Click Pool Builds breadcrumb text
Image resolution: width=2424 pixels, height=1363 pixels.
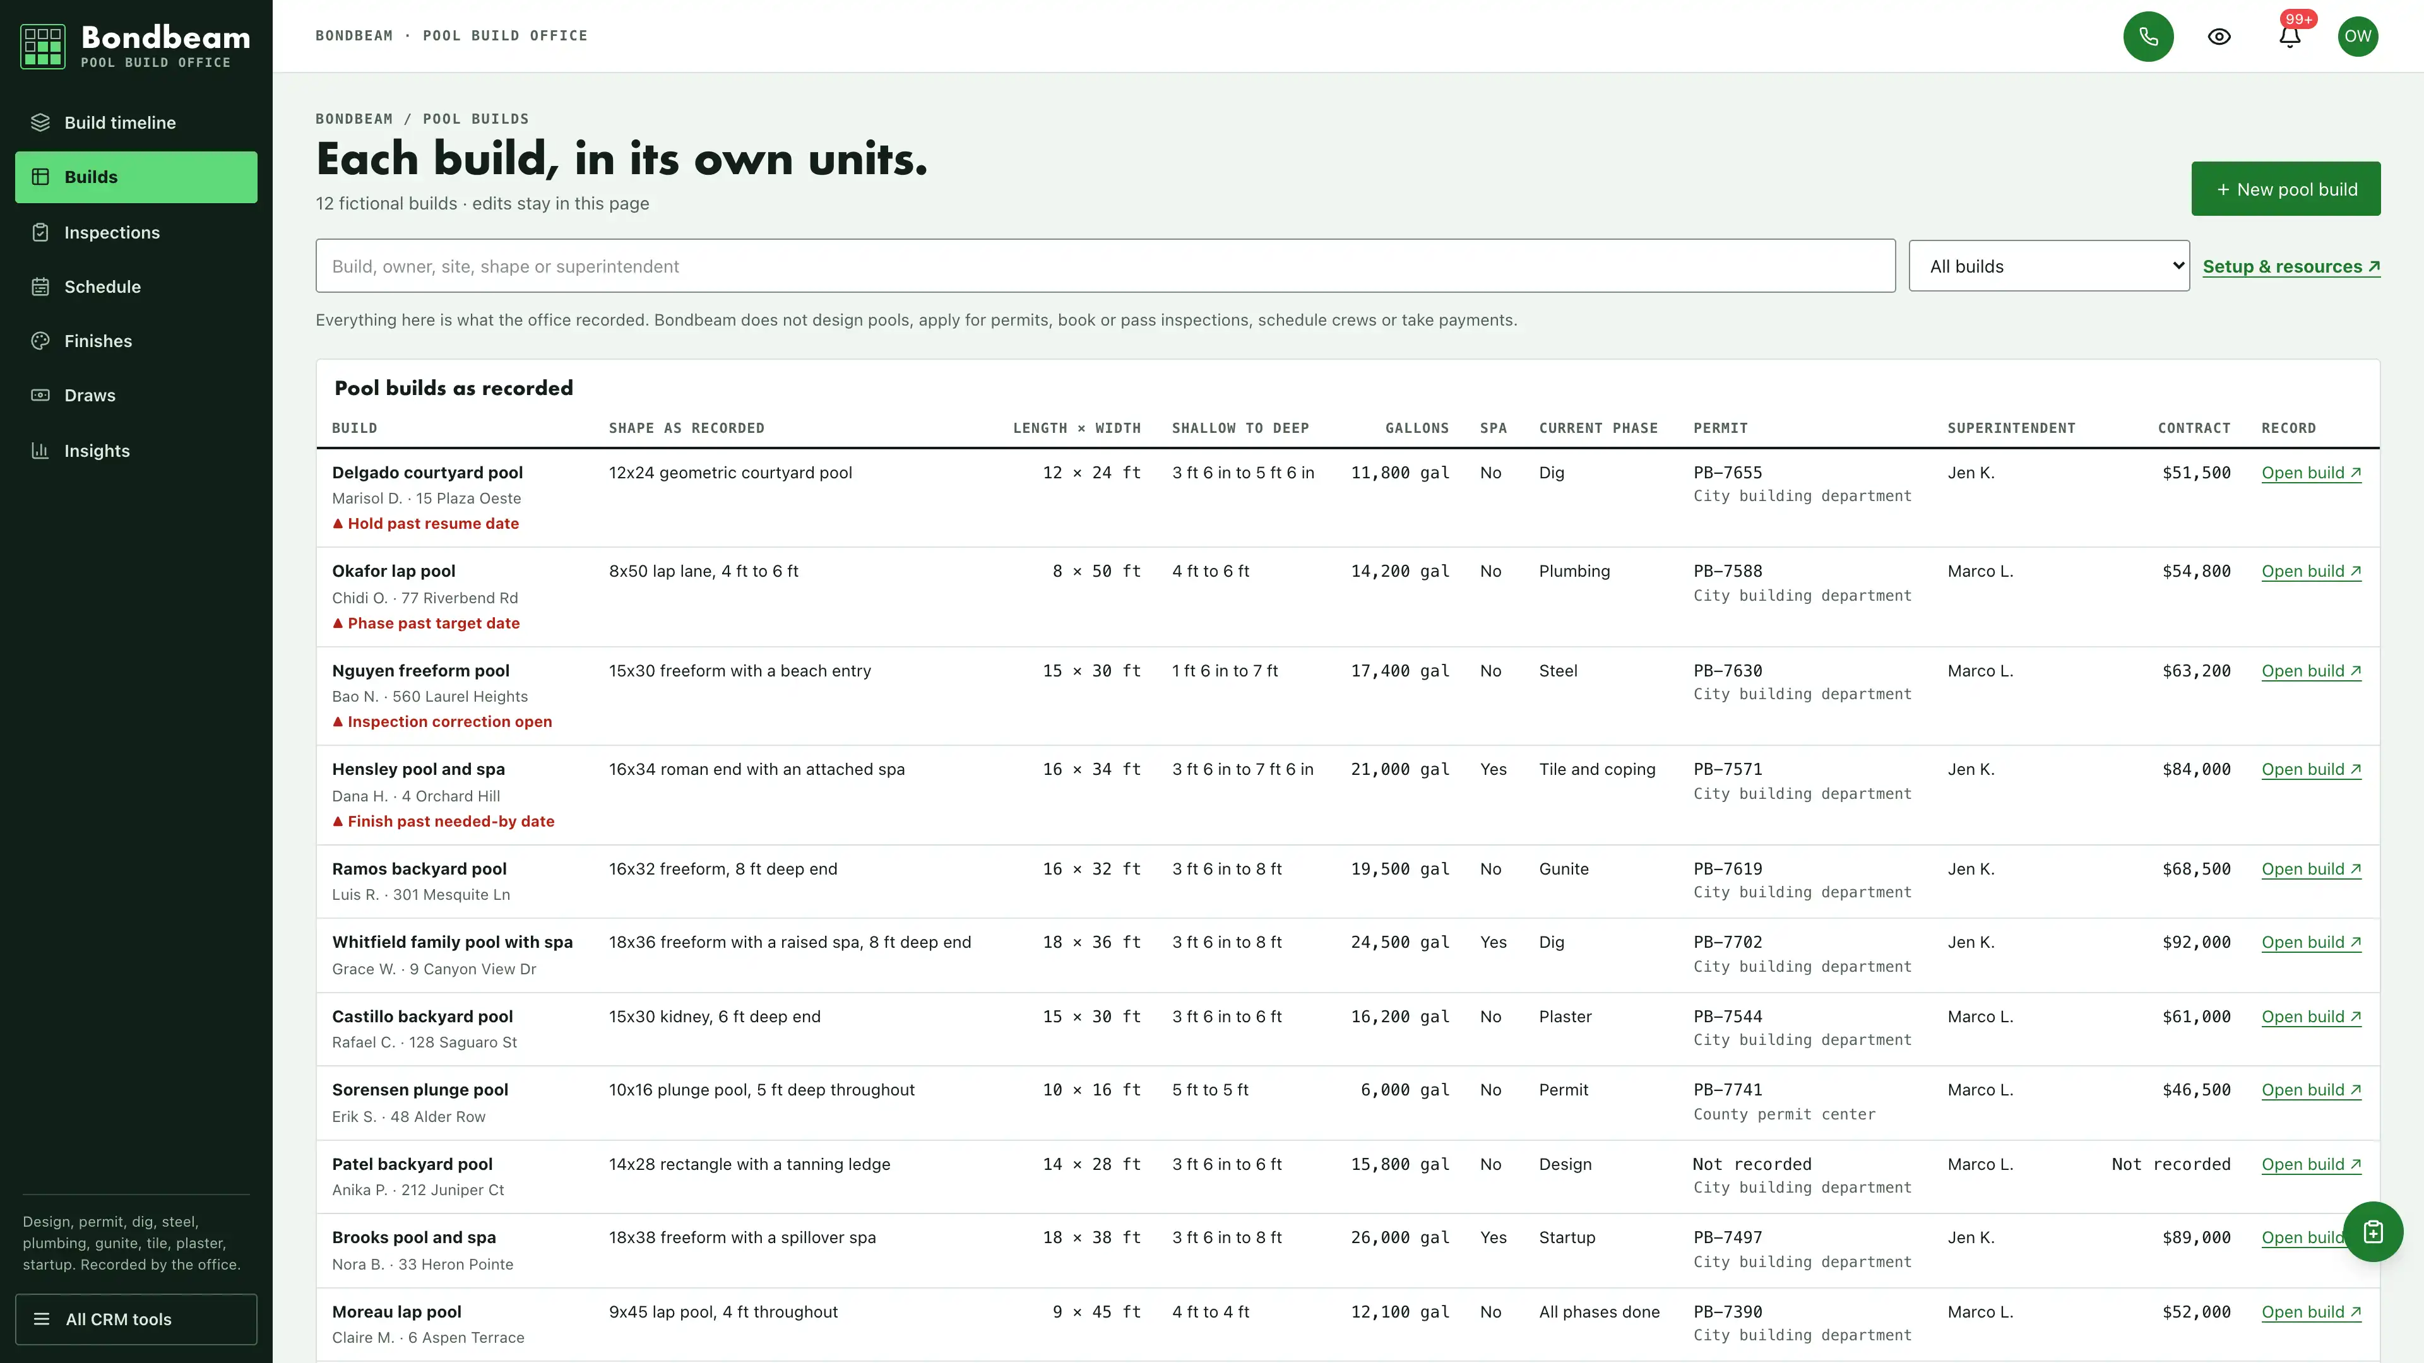[475, 119]
